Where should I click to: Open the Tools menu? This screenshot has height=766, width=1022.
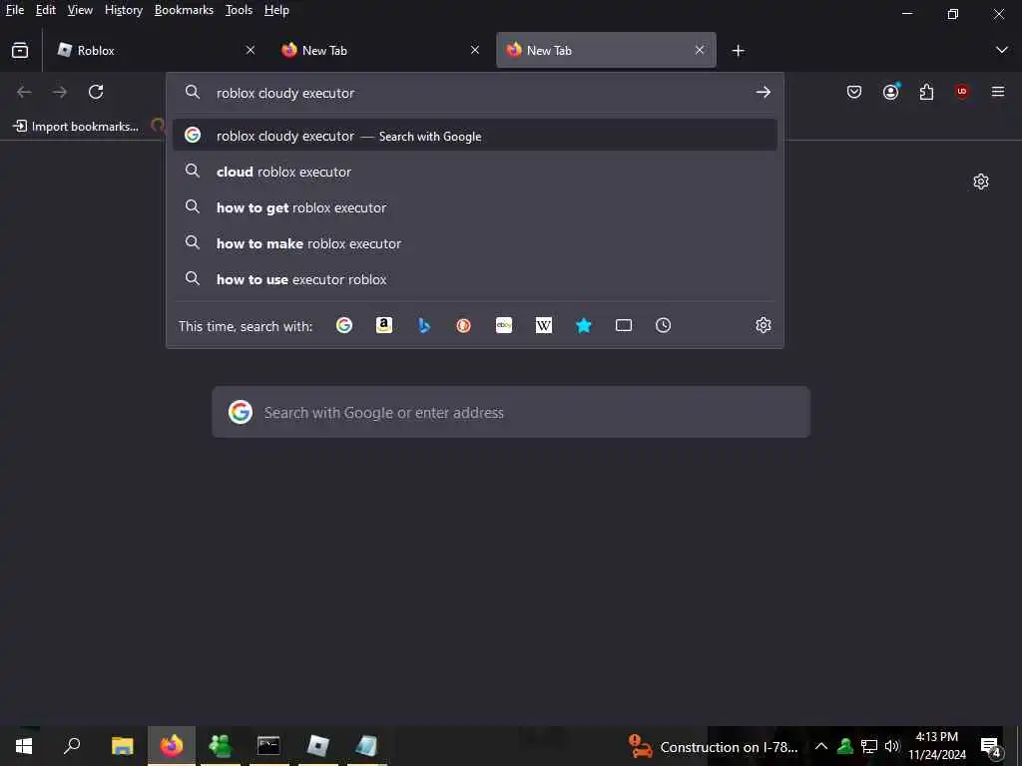click(239, 10)
